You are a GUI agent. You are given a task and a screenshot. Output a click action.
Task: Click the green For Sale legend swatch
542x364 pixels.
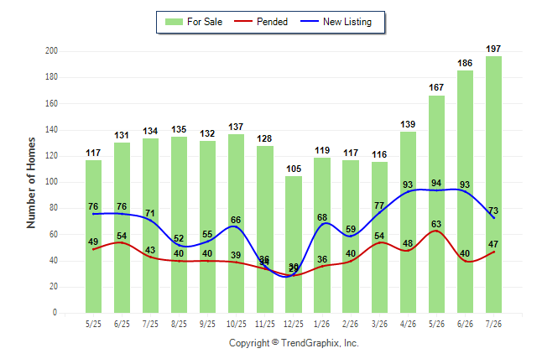pos(174,22)
